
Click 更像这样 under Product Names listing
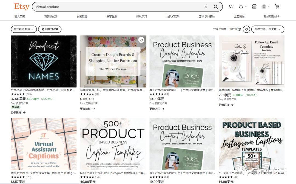[18, 112]
